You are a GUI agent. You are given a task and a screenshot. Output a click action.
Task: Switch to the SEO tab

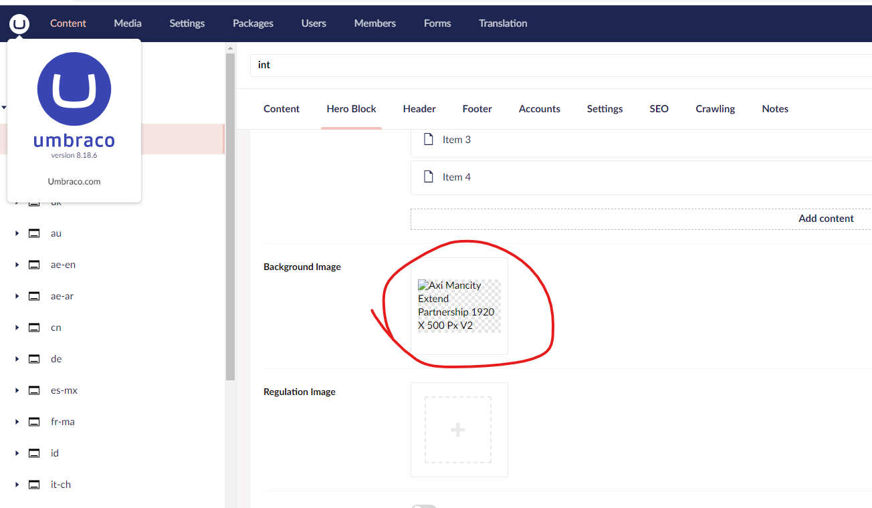pyautogui.click(x=659, y=108)
